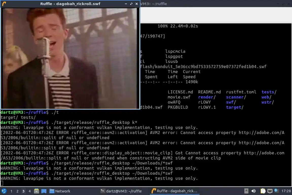Activate Ruffle dagobah_rick taskbar entry

point(174,191)
